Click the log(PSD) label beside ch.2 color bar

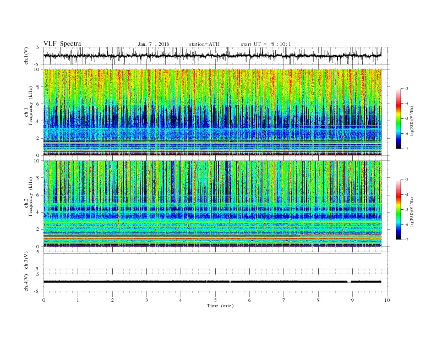click(413, 212)
